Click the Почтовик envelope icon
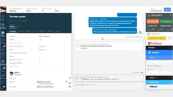Viewport: 173px width, 97px height. [148, 34]
